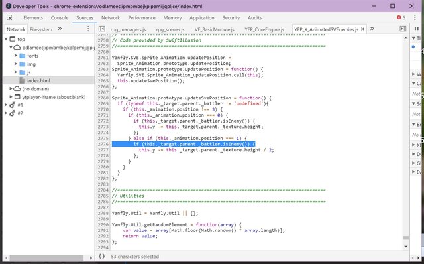Close the Developer Tools window

(x=411, y=6)
